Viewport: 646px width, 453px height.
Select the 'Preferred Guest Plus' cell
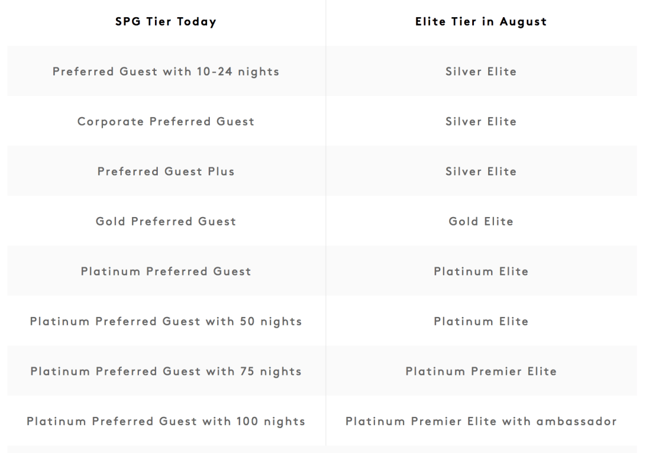(166, 171)
